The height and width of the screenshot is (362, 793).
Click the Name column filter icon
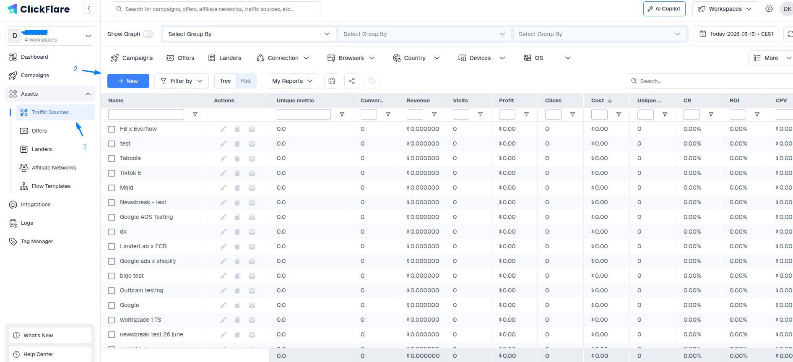[195, 115]
